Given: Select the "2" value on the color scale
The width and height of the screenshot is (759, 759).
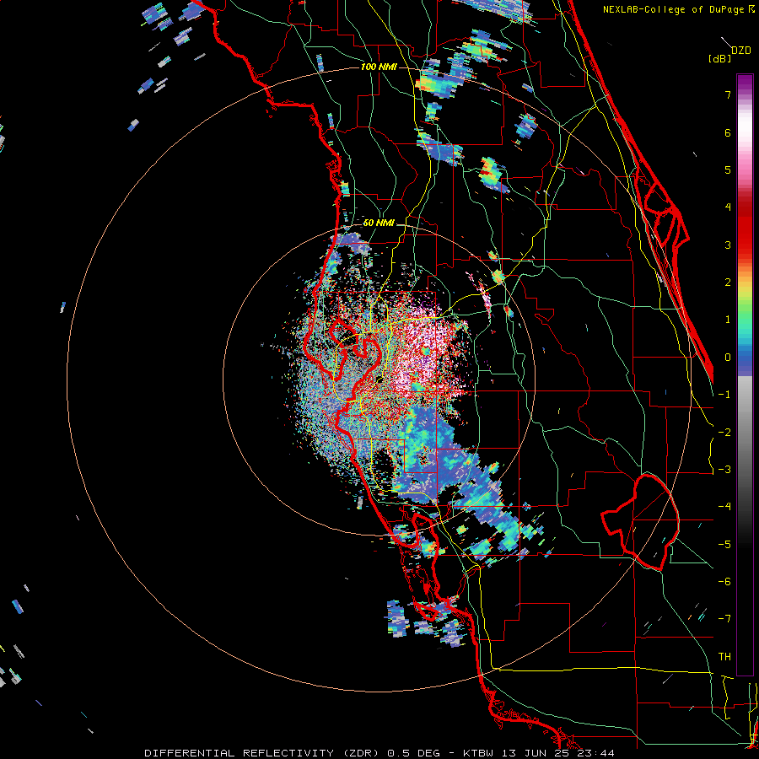Looking at the screenshot, I should pyautogui.click(x=728, y=283).
